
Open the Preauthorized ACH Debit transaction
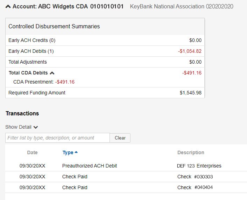(x=90, y=166)
